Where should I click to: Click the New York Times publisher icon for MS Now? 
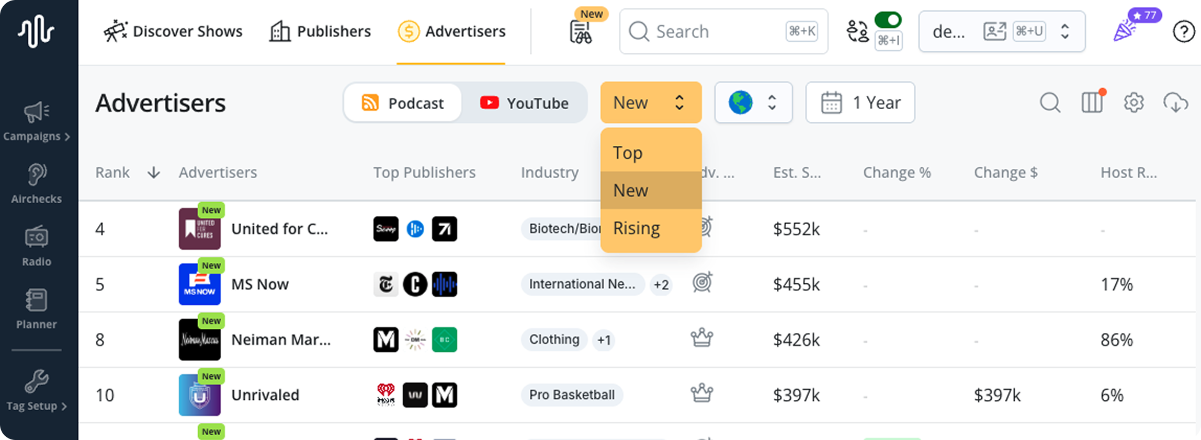[386, 284]
